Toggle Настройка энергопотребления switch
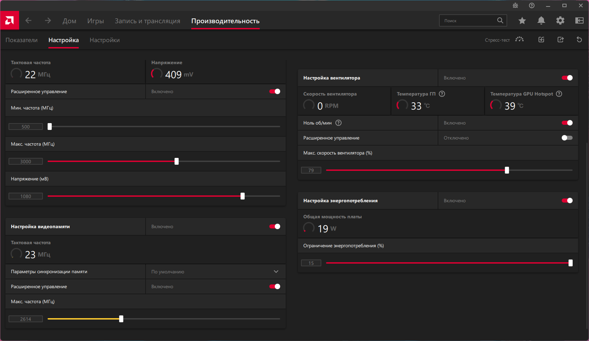 pos(567,201)
